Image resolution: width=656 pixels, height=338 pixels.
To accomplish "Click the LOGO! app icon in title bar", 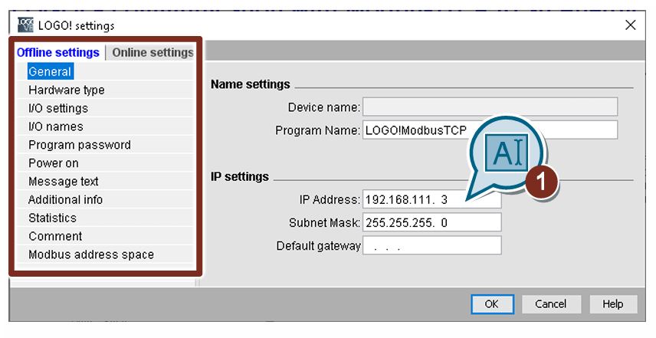I will [x=25, y=25].
